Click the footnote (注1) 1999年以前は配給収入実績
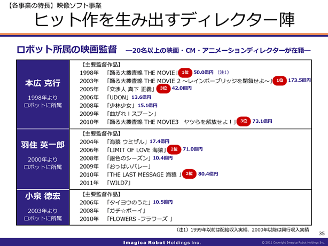The width and height of the screenshot is (328, 246). (x=243, y=229)
